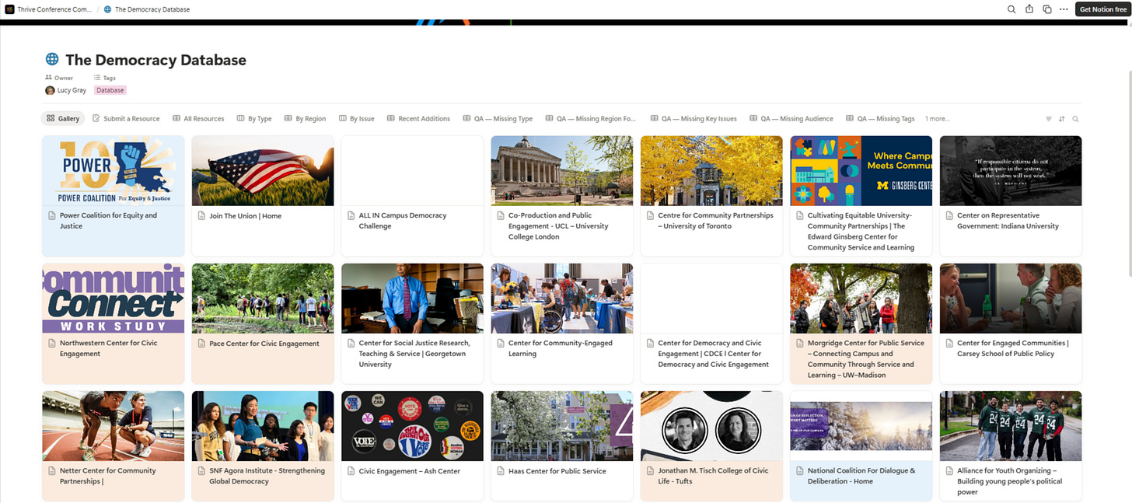The height and width of the screenshot is (503, 1132).
Task: Select the Gallery view tab
Action: click(63, 119)
